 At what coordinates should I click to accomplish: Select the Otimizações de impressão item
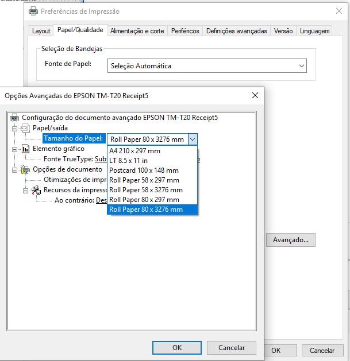point(75,180)
